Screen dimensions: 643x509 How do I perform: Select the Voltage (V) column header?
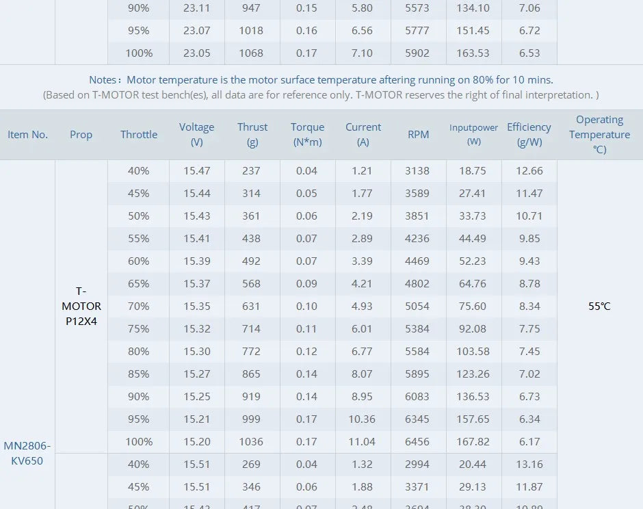pos(196,135)
